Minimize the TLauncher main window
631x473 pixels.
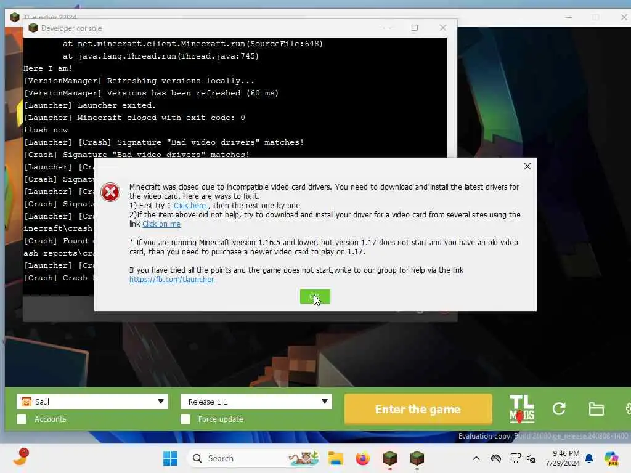click(568, 17)
